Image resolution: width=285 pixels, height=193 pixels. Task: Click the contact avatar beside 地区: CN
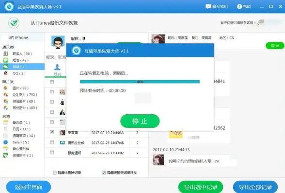[x=158, y=39]
